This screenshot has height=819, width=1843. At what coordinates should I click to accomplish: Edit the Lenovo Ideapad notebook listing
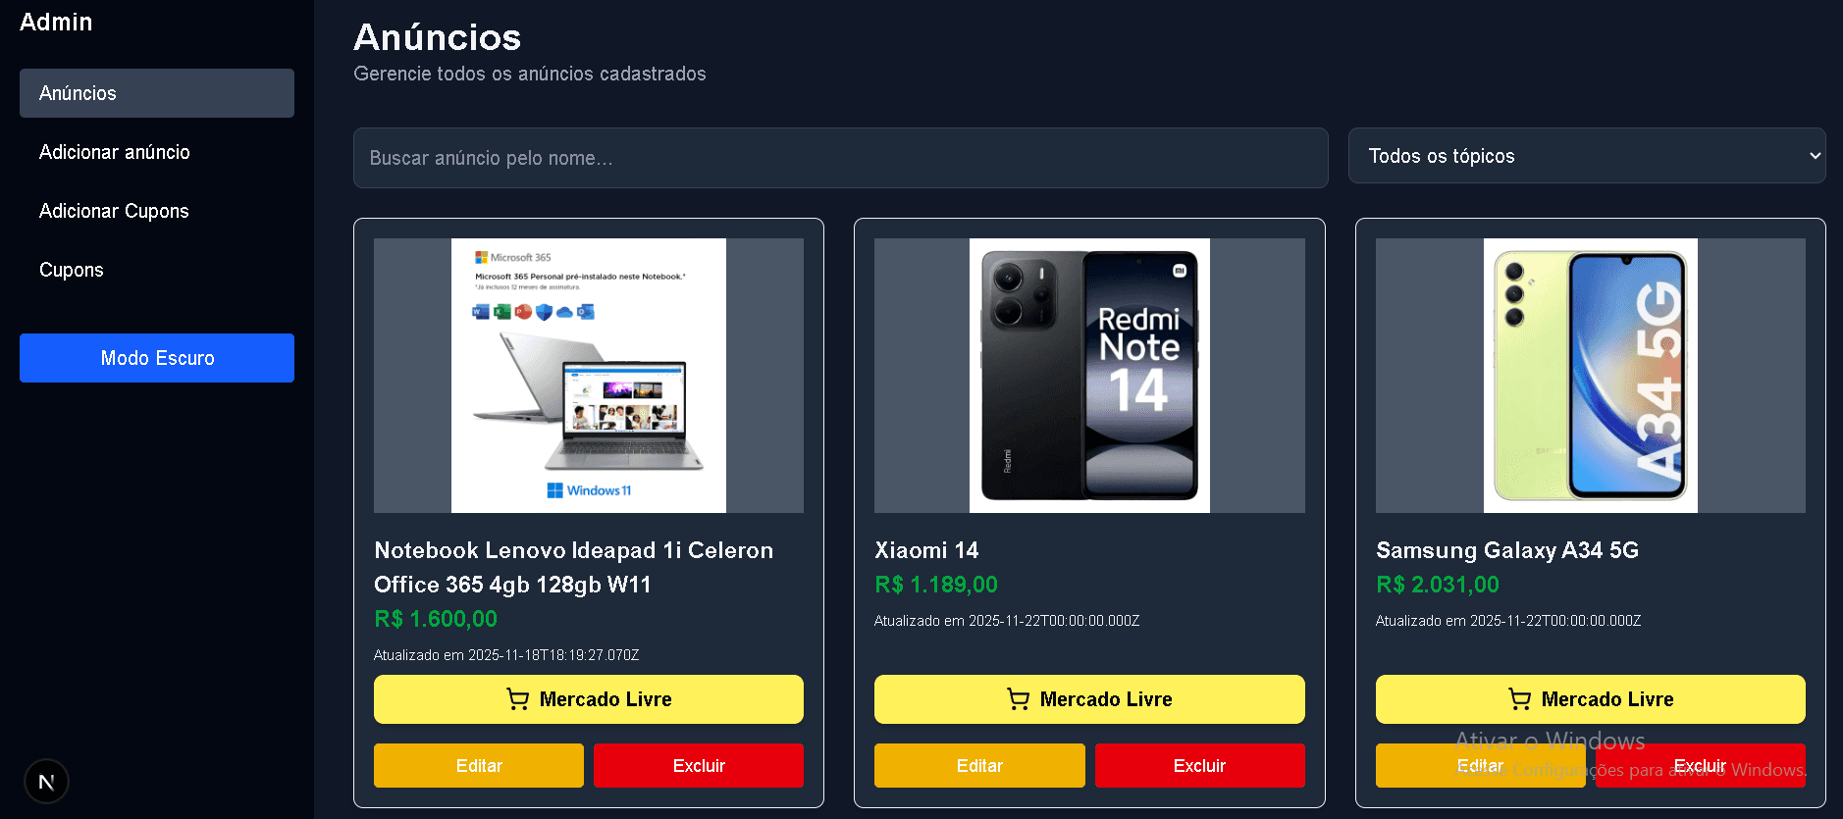[479, 765]
